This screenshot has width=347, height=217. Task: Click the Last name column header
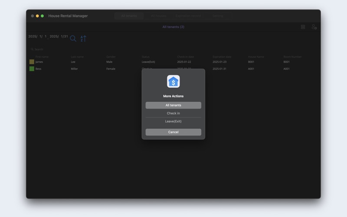pos(77,57)
